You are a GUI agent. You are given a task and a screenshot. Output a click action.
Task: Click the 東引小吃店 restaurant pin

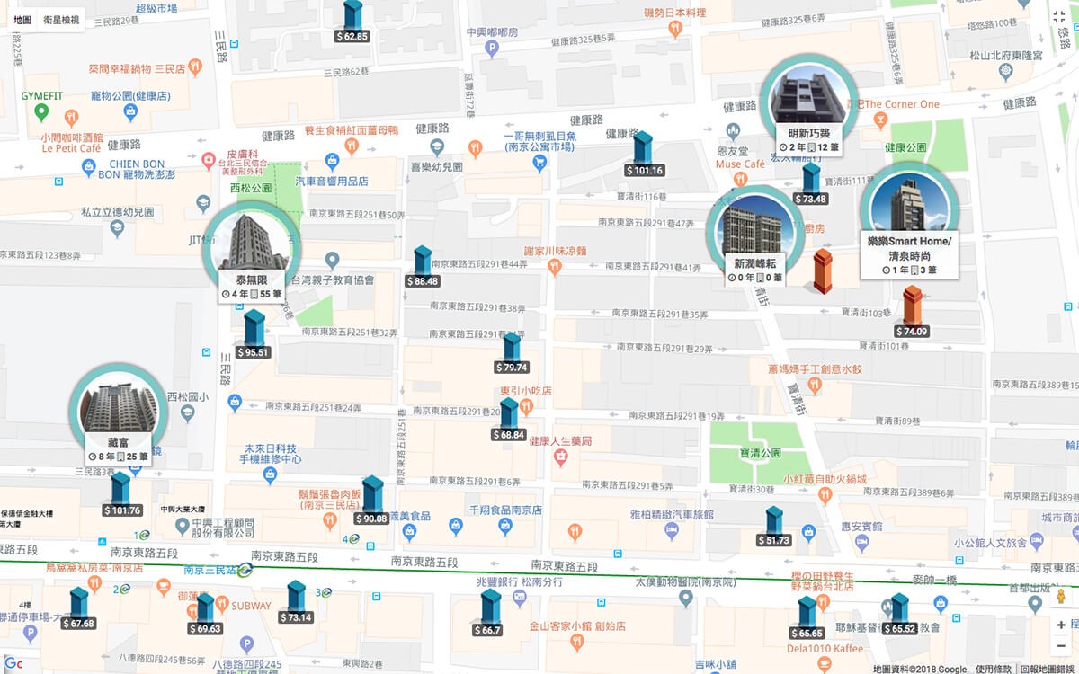click(x=527, y=407)
